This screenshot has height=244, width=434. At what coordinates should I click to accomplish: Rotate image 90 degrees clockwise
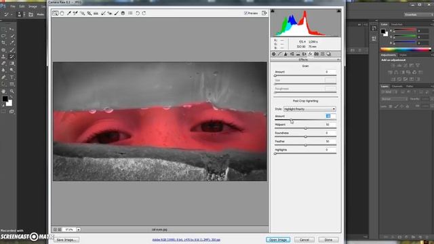click(144, 14)
